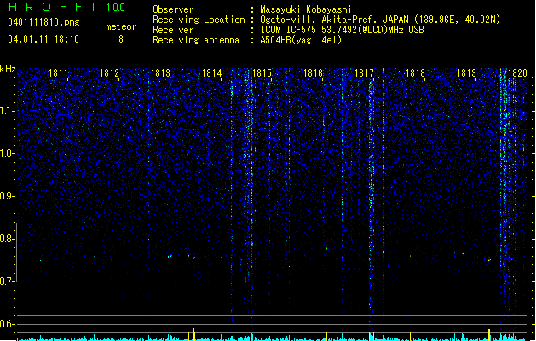536x341 pixels.
Task: Click the 1815 time marker
Action: (262, 73)
